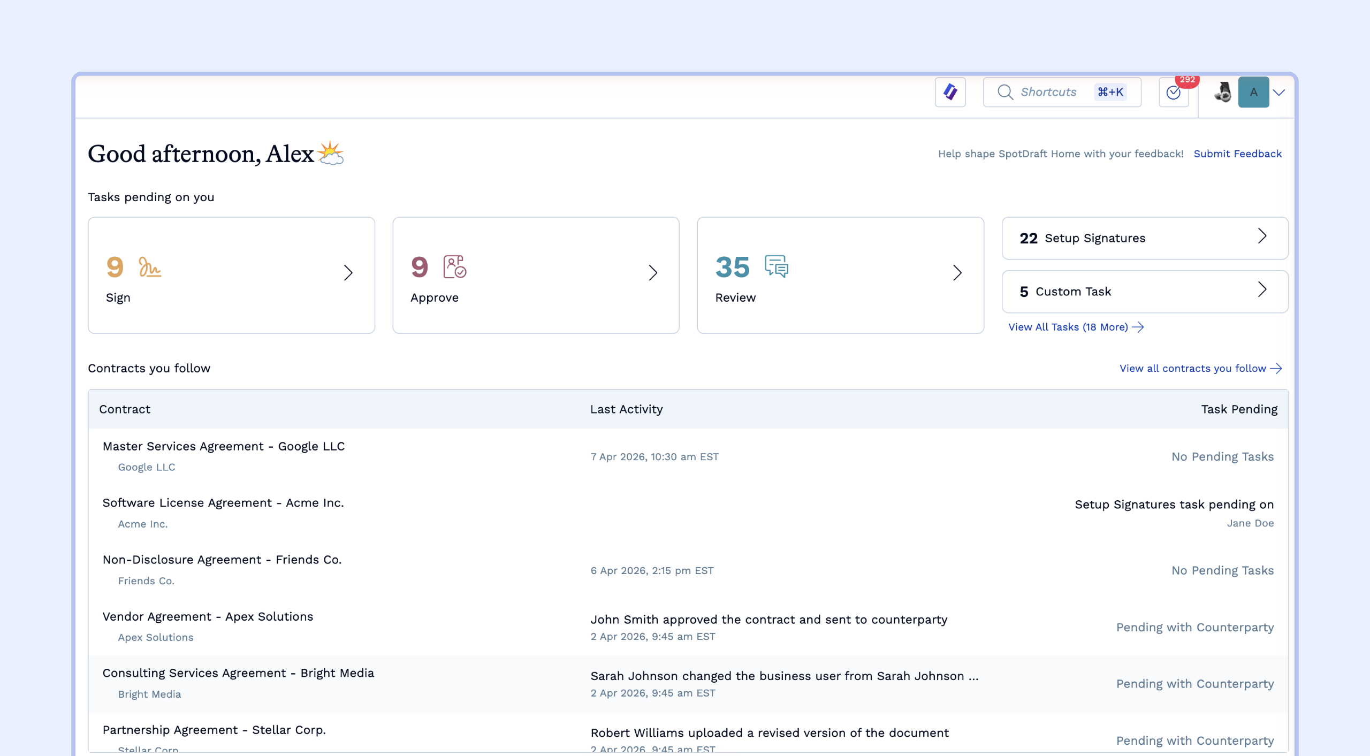Click the teal A profile avatar
Image resolution: width=1370 pixels, height=756 pixels.
[x=1253, y=92]
